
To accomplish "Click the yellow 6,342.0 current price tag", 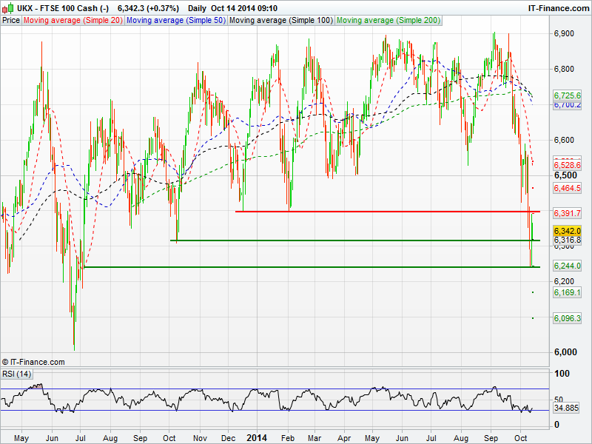I will point(568,232).
